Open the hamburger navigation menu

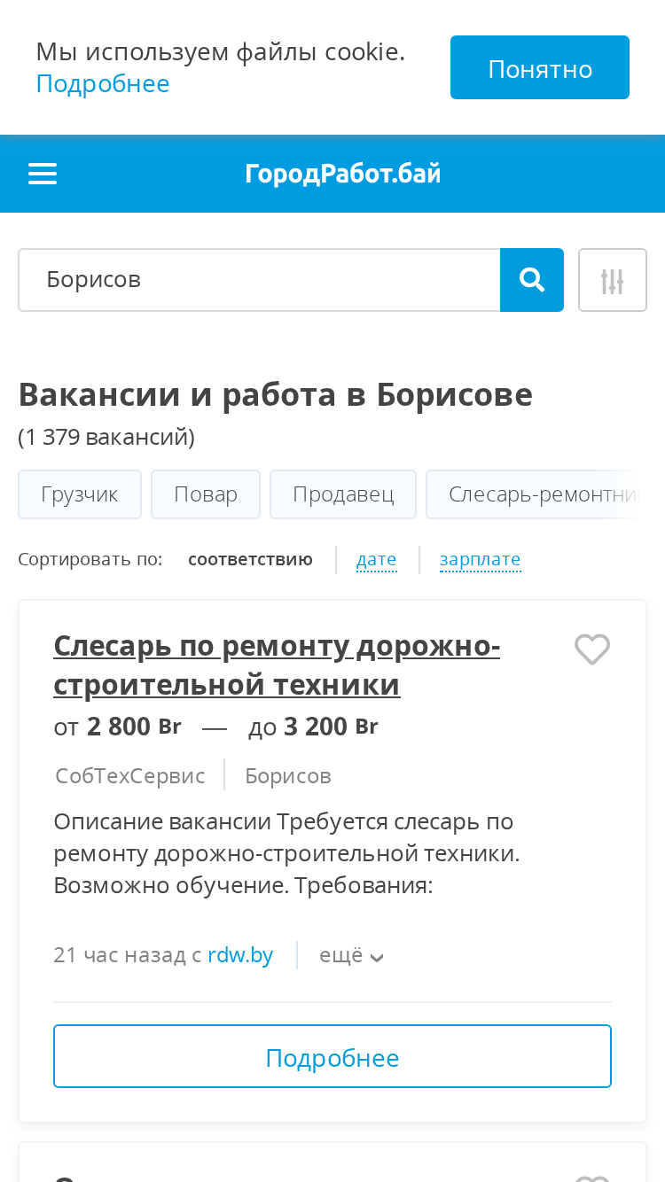pyautogui.click(x=43, y=174)
